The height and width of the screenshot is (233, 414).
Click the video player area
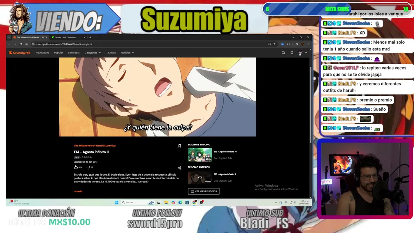(158, 97)
